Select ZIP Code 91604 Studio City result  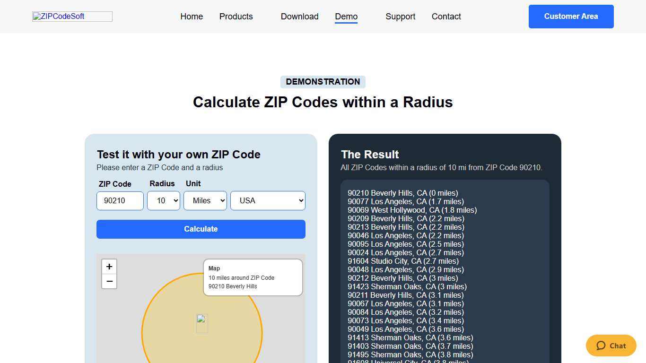403,261
